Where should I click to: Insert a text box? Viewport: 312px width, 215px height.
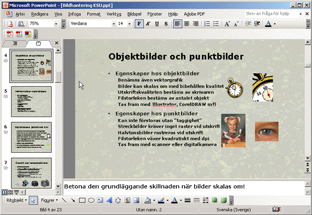[x=100, y=200]
